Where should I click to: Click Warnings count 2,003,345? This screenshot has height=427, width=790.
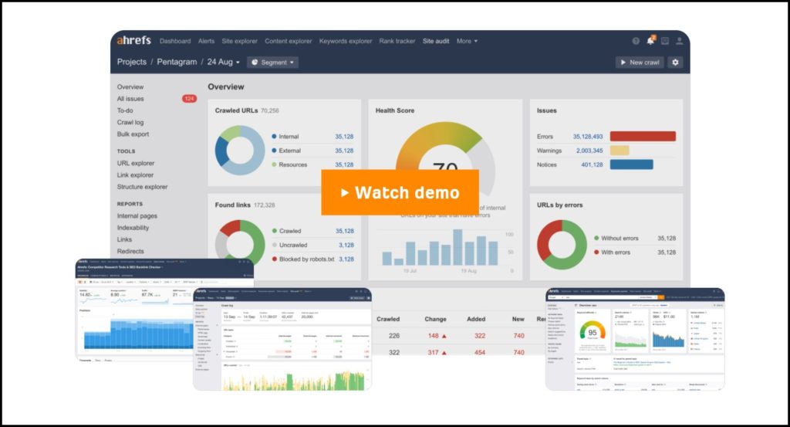pos(589,151)
